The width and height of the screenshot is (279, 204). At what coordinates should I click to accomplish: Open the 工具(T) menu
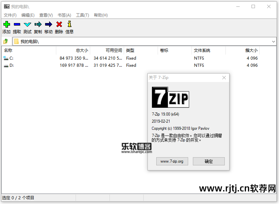[83, 15]
